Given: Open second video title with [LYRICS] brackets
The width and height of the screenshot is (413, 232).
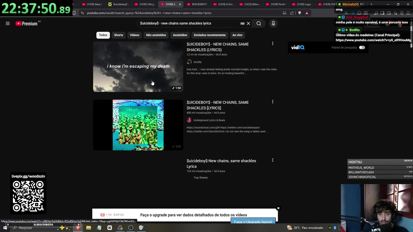Looking at the screenshot, I should 218,105.
